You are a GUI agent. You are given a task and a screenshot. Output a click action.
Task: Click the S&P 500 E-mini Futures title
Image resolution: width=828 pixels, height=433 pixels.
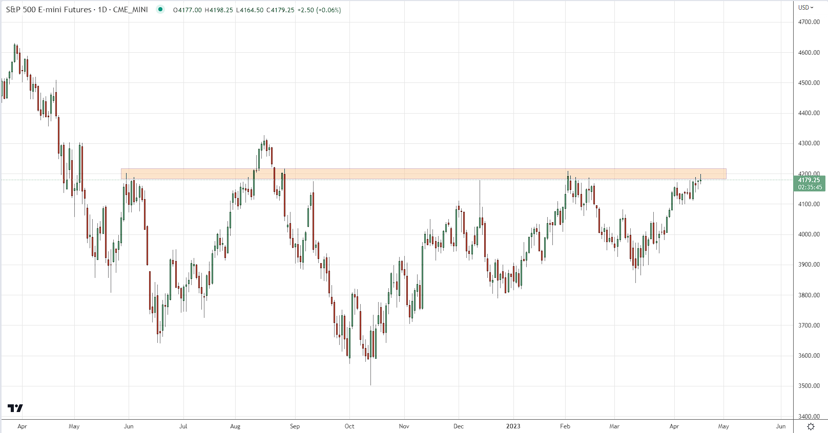49,10
